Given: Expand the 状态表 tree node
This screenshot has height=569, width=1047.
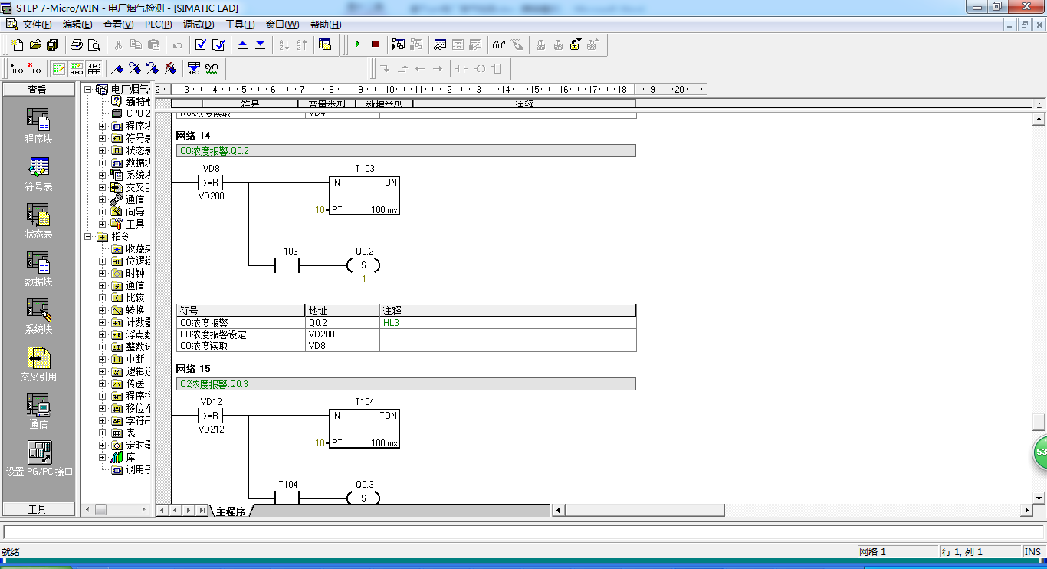Looking at the screenshot, I should [x=103, y=150].
